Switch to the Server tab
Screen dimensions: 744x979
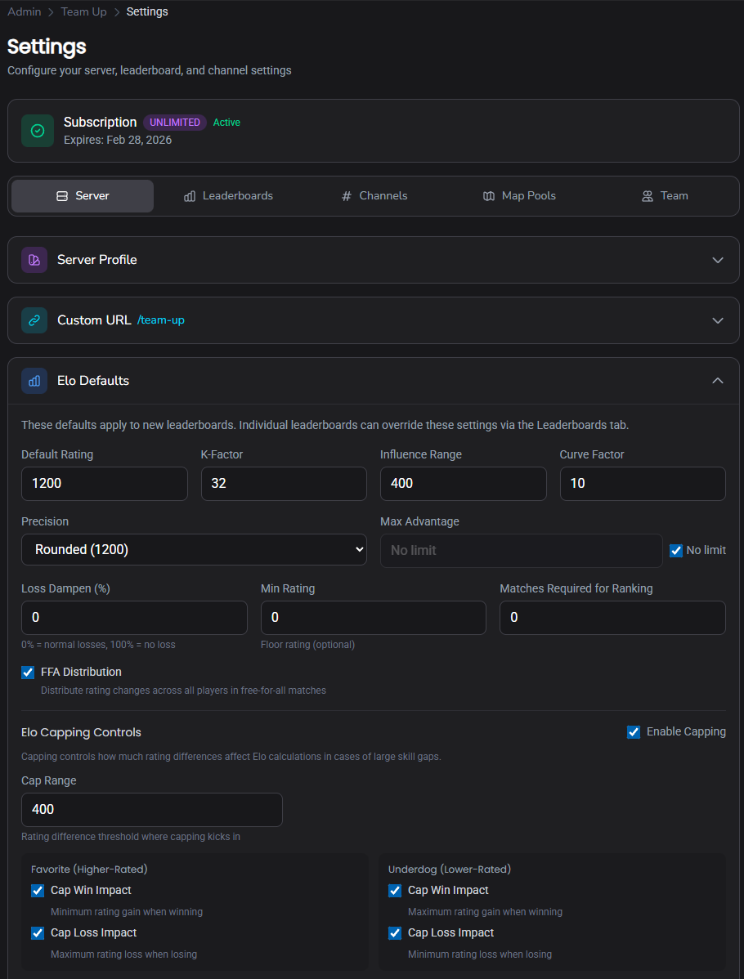point(83,196)
